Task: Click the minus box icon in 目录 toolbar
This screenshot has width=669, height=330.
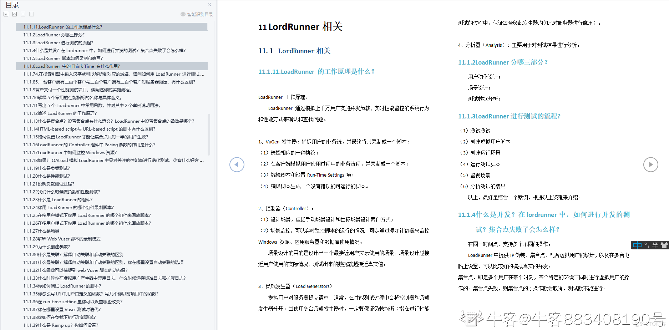Action: coord(31,14)
